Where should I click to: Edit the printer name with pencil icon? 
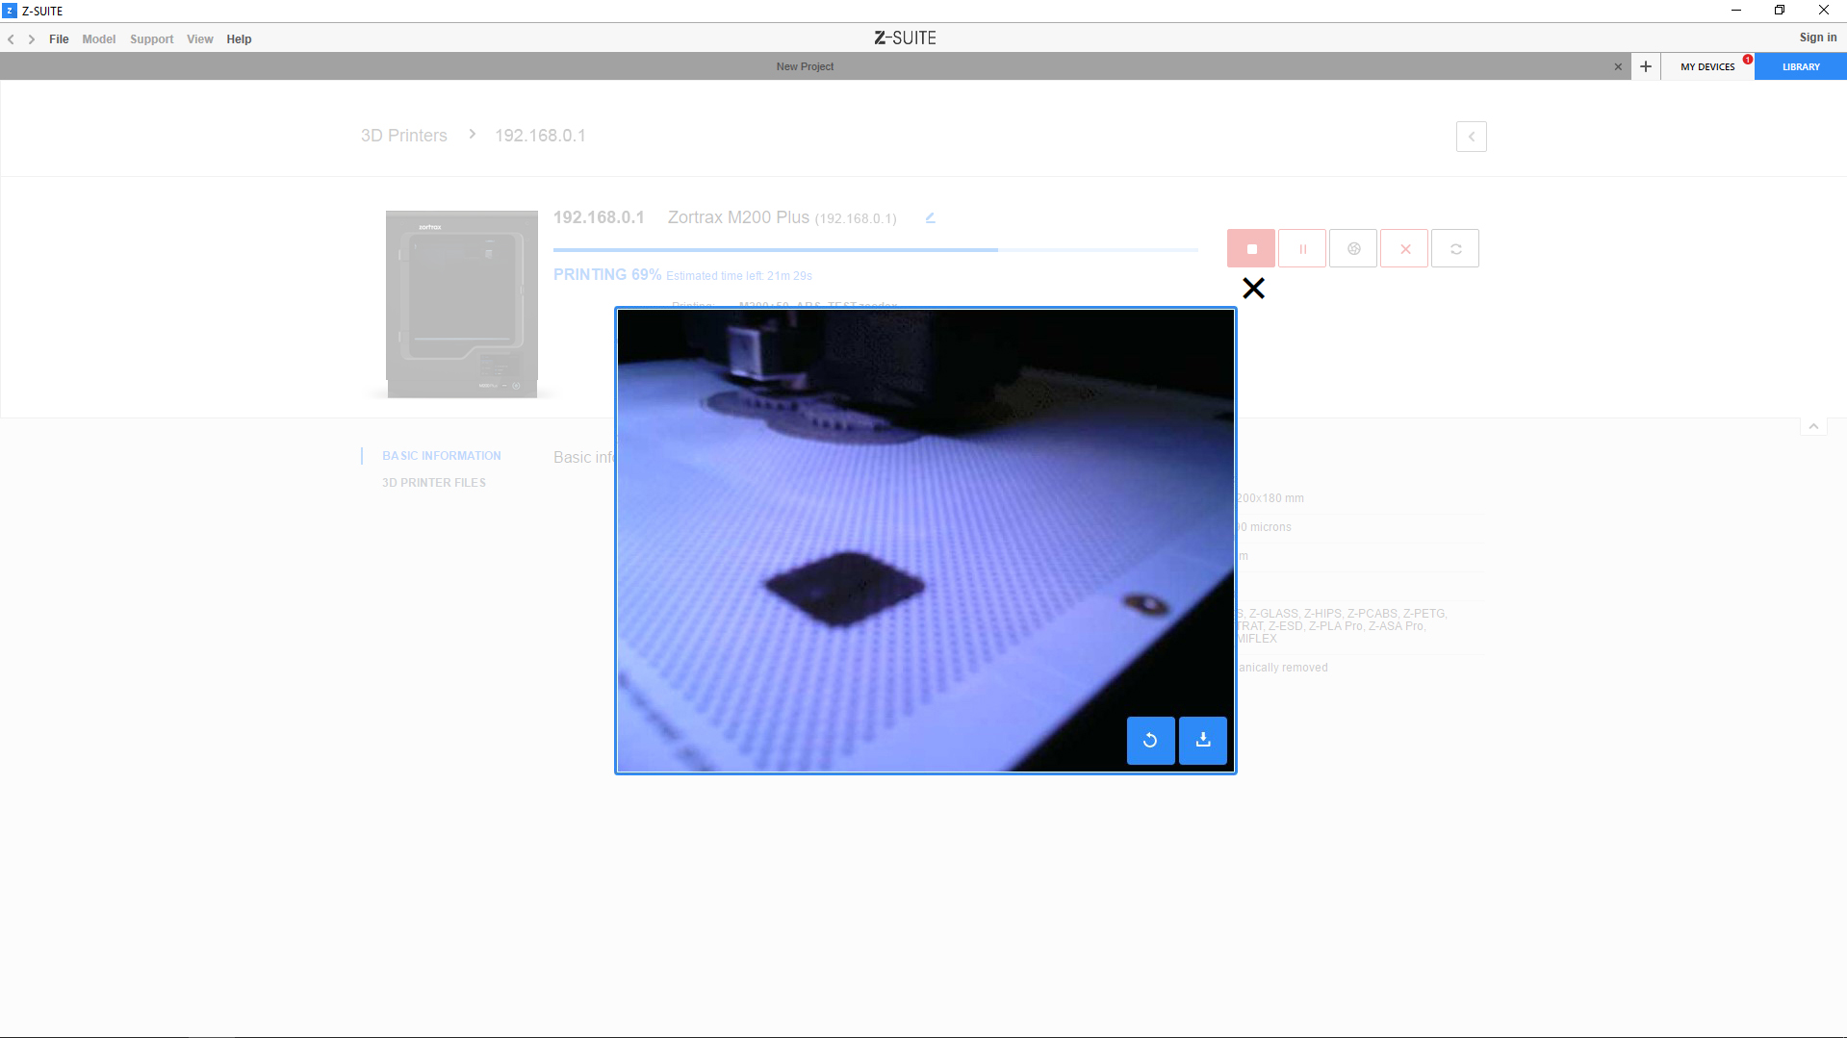(930, 217)
